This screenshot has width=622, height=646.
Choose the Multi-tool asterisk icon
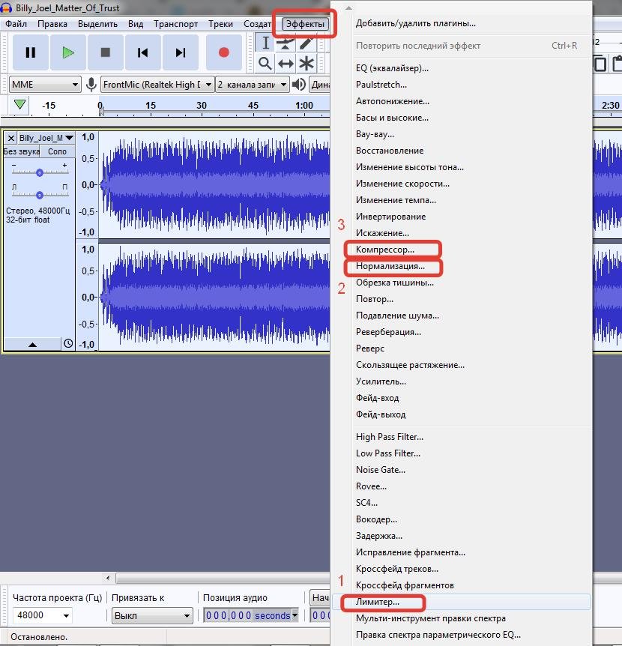306,63
